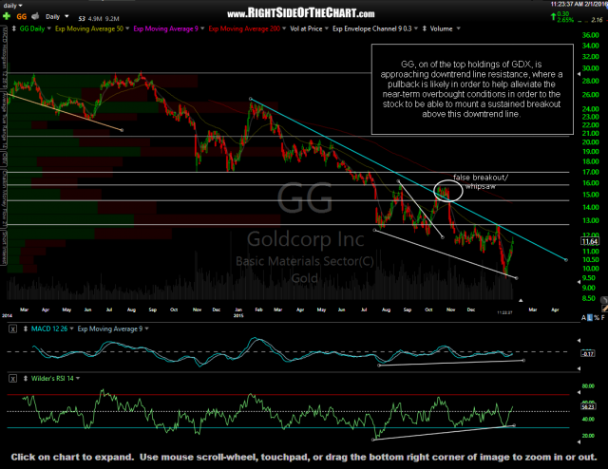Screen dimensions: 608x469
Task: Click the 'false breakout/ whipsaw' annotation text
Action: 481,181
